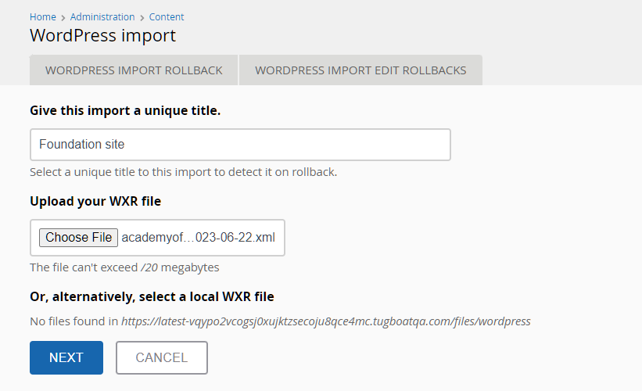Click the Next button

(x=66, y=357)
